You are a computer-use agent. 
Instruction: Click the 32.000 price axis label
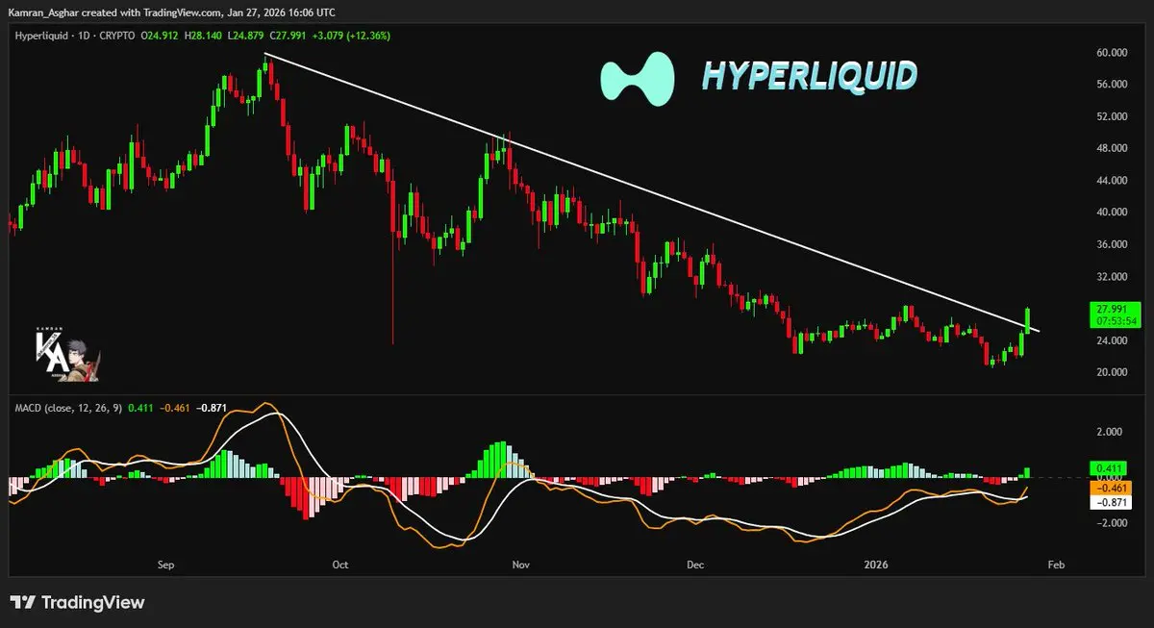point(1110,277)
